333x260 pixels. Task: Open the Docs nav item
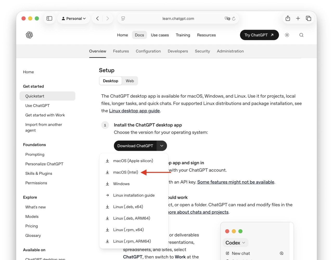click(139, 35)
